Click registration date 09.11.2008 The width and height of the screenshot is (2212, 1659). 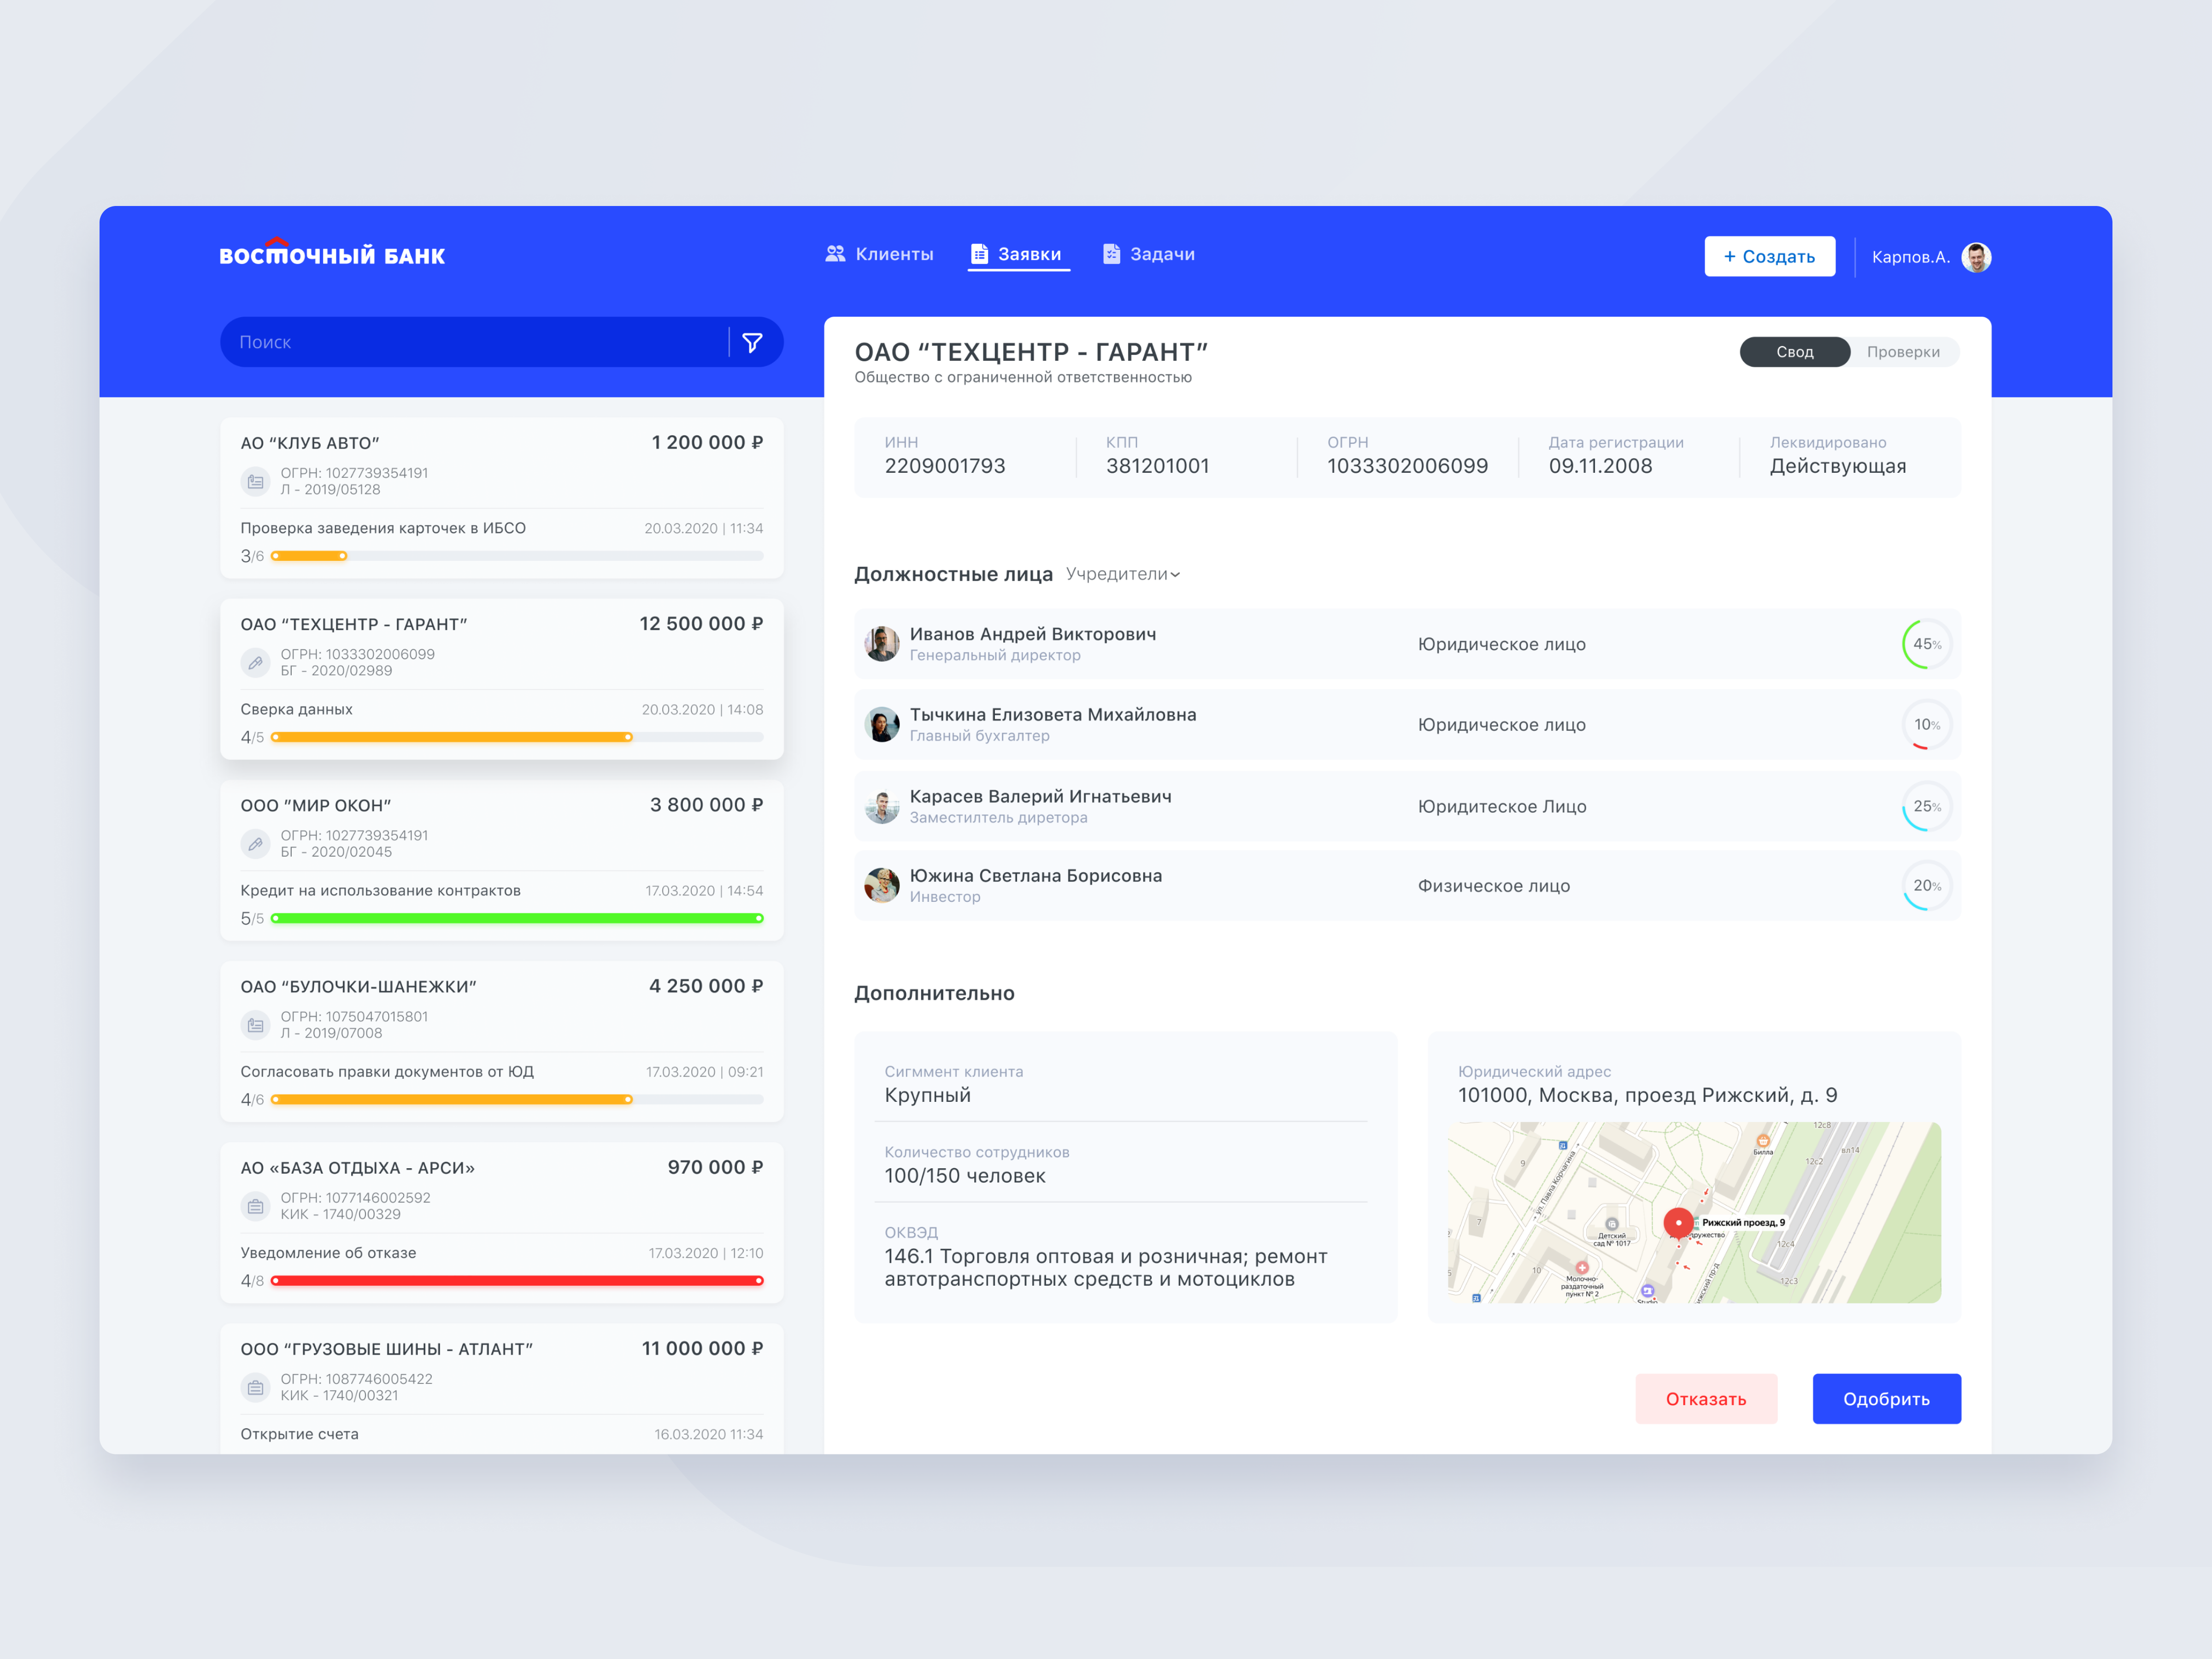tap(1600, 466)
